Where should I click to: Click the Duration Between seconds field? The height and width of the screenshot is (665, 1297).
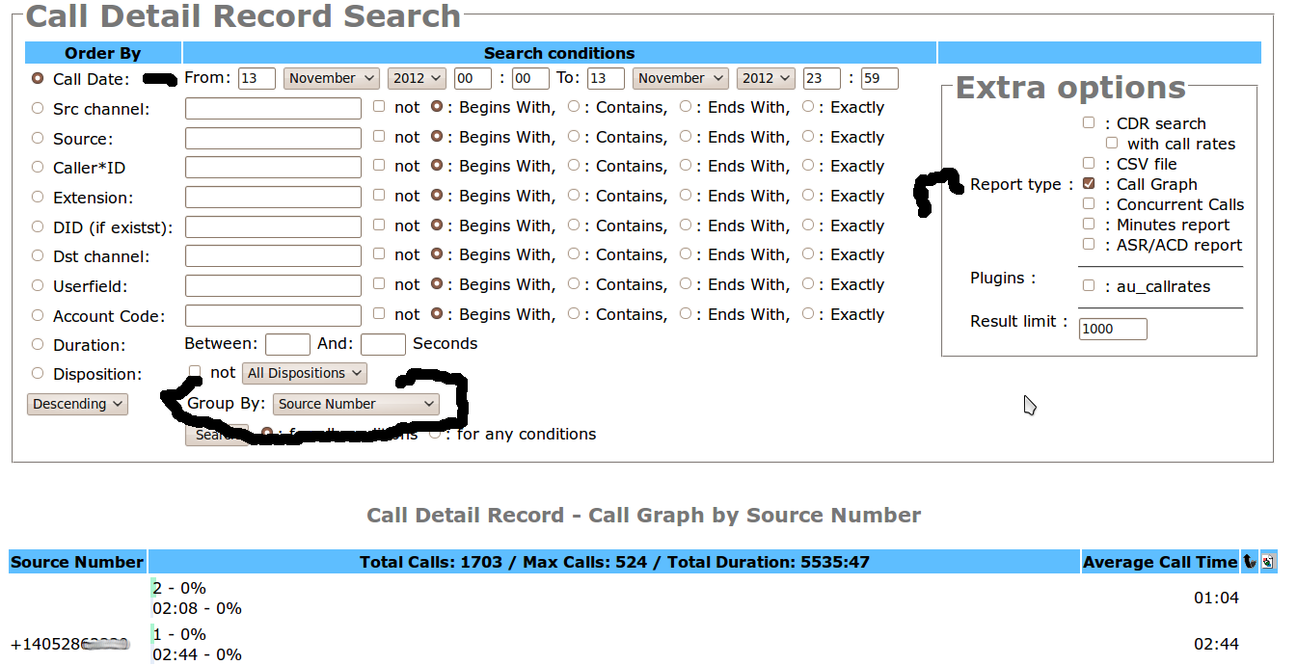click(x=287, y=344)
